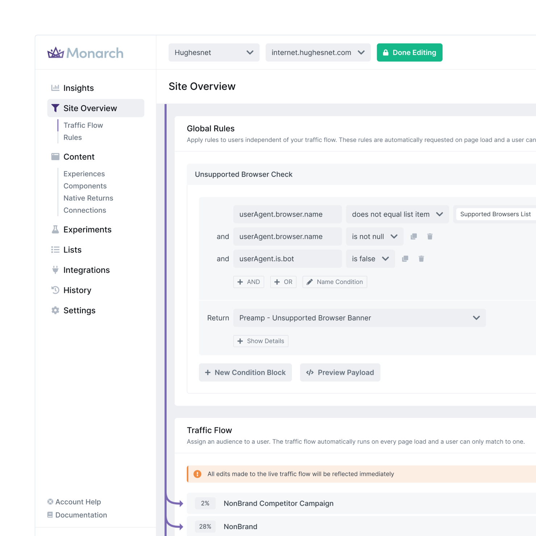Click the userAgent.is.bot input field
This screenshot has height=536, width=536.
click(287, 259)
